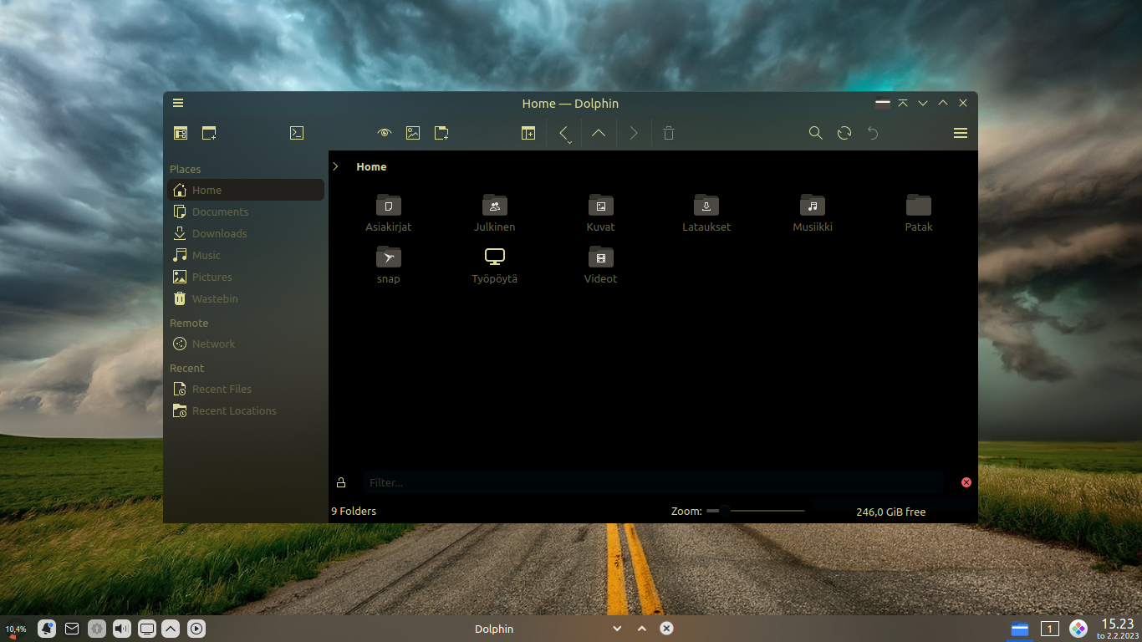Click the Recent section header
The width and height of the screenshot is (1142, 642).
[x=186, y=368]
